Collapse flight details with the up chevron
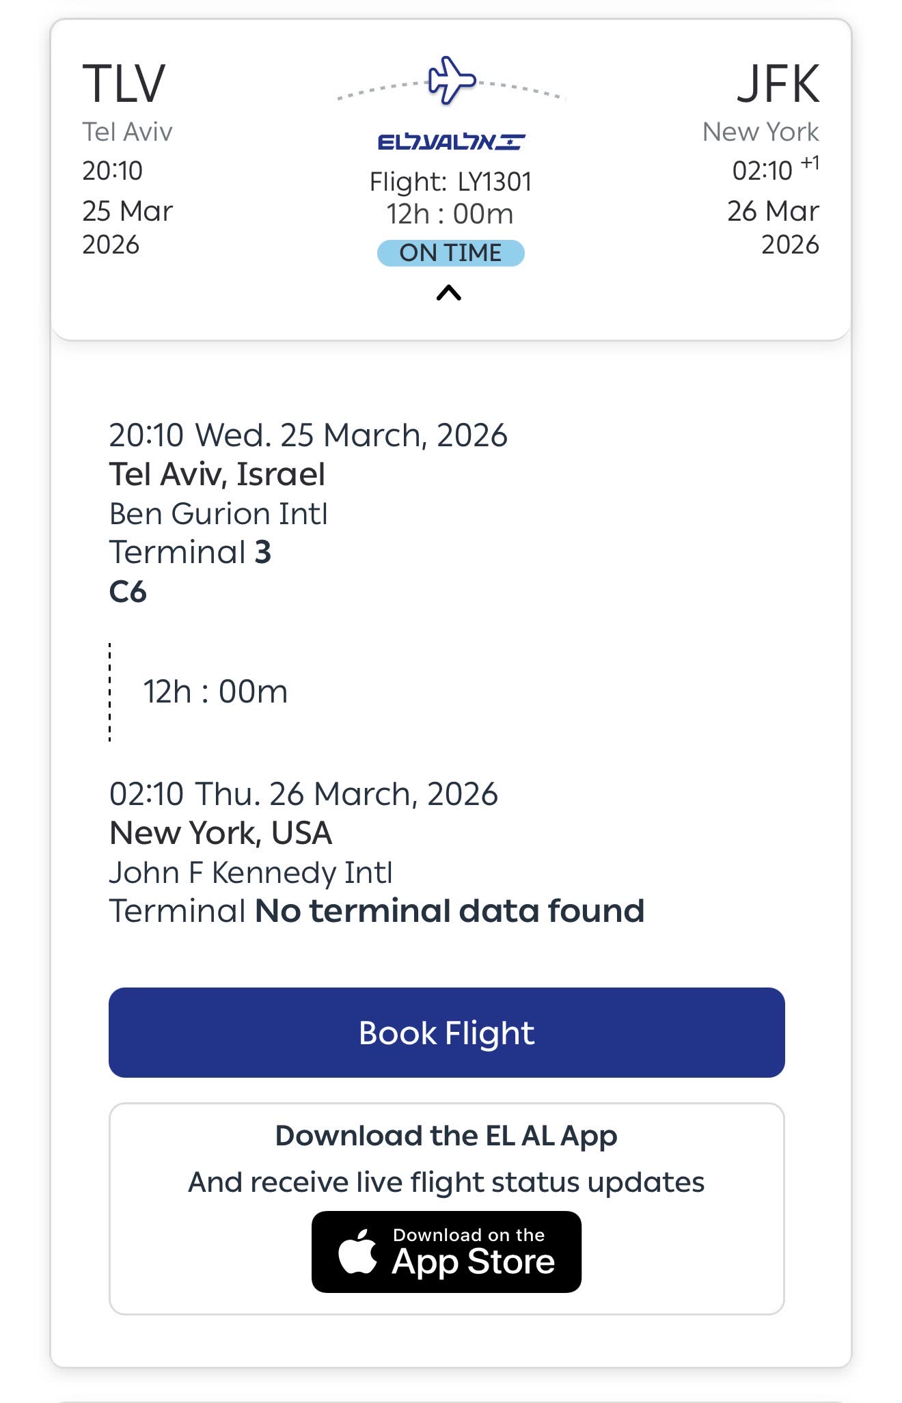Viewport: 902px width, 1403px height. tap(449, 293)
